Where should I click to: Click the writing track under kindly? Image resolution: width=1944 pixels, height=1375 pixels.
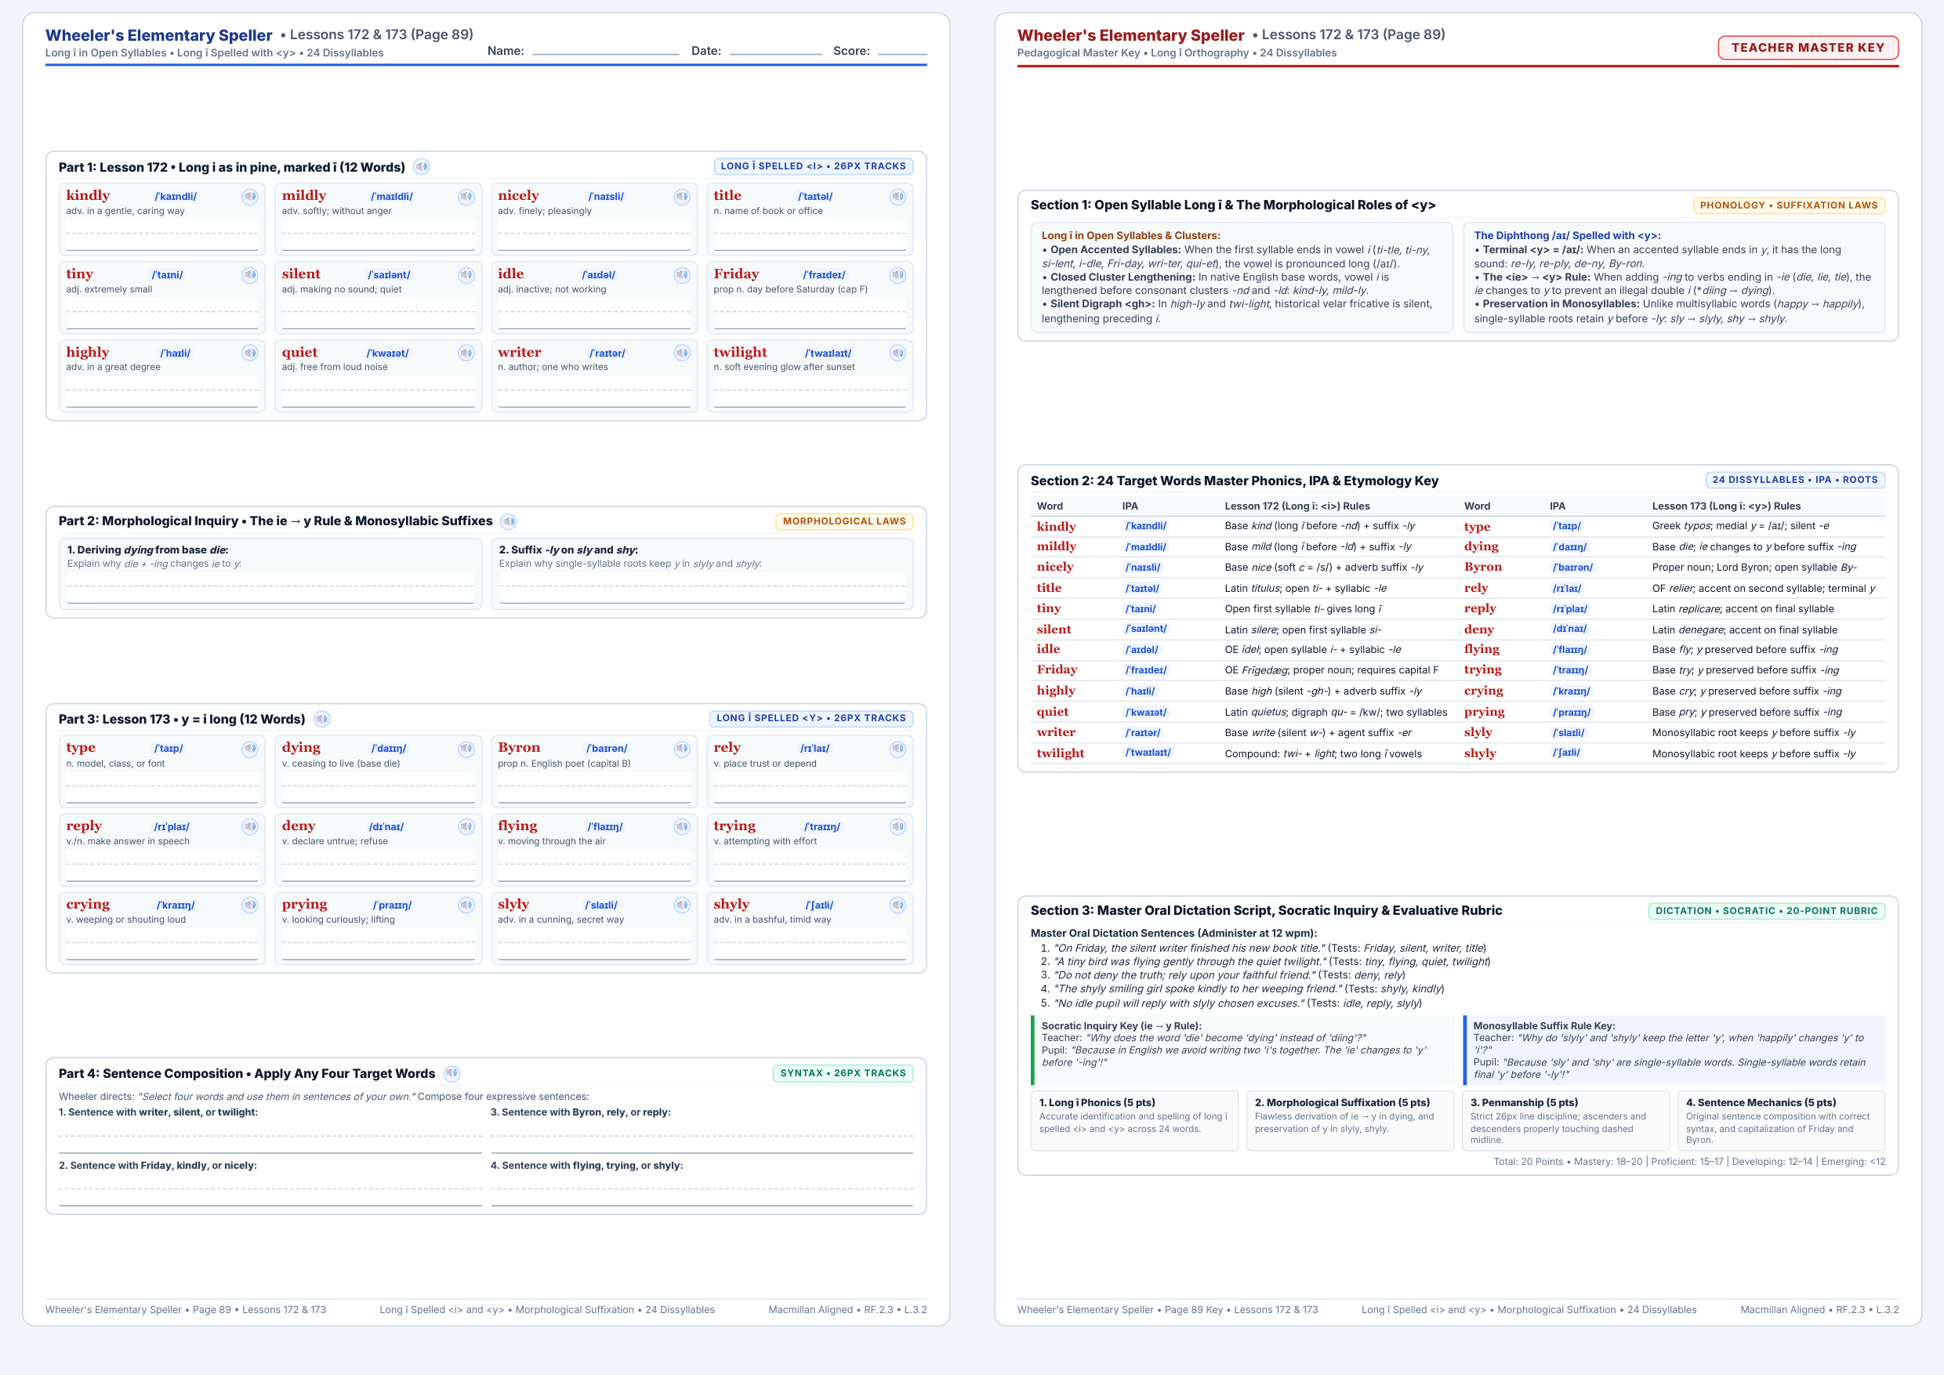tap(161, 234)
